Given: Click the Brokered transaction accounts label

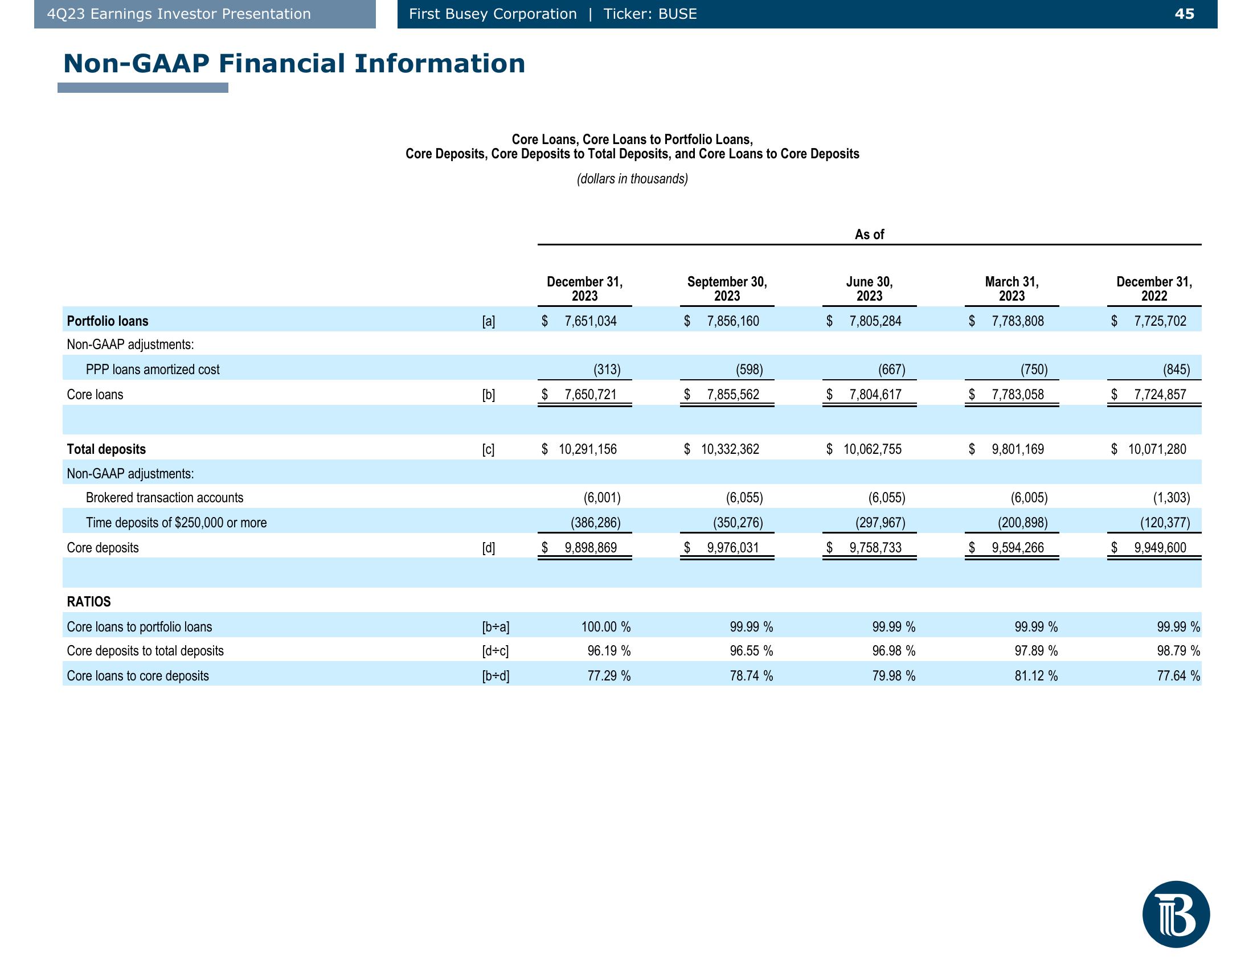Looking at the screenshot, I should [x=164, y=498].
